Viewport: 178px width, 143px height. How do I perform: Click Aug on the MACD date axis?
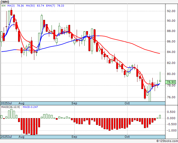[21, 137]
